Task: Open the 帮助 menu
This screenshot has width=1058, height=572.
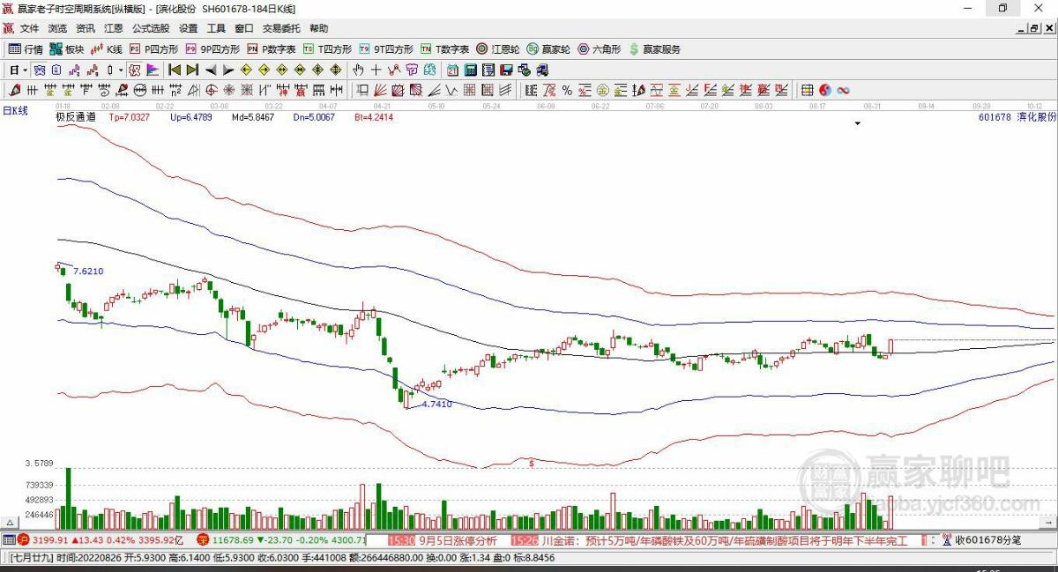Action: [x=318, y=28]
